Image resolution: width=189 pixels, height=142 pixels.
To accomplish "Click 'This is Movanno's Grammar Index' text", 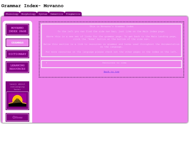I will tap(111, 26).
